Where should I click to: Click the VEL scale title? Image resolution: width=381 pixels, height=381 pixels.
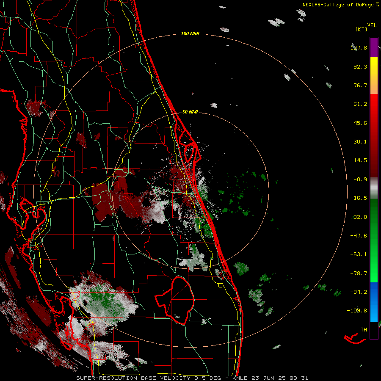click(x=372, y=25)
